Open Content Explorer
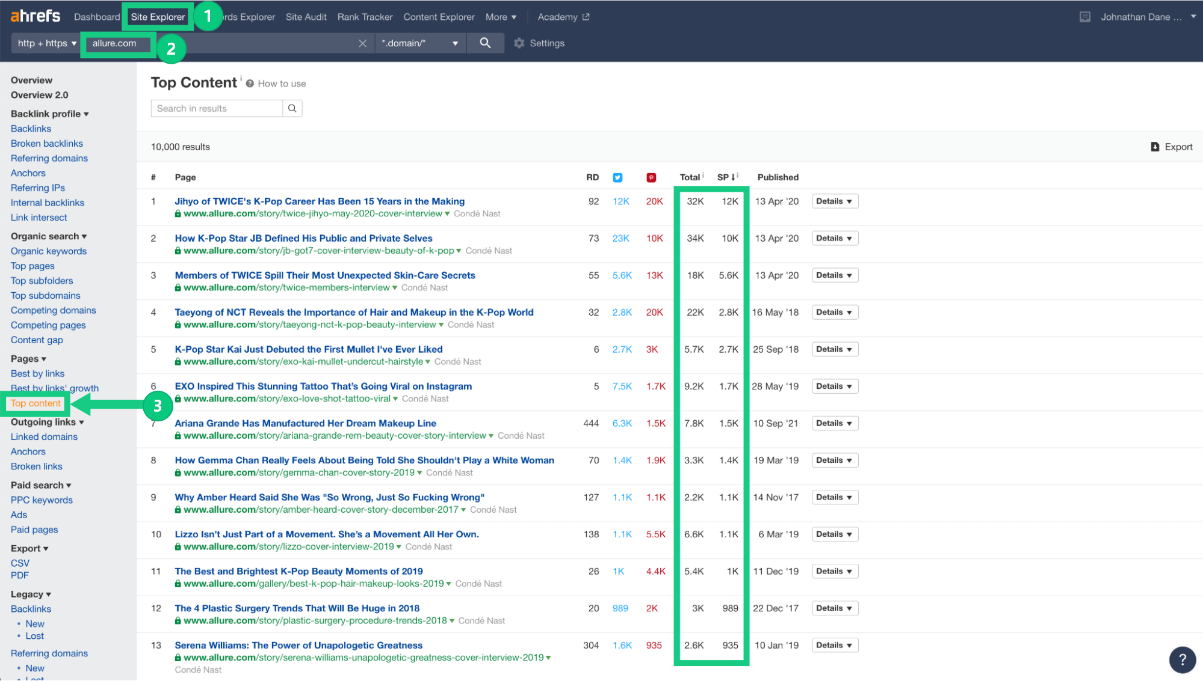Screen dimensions: 1203x681 439,17
